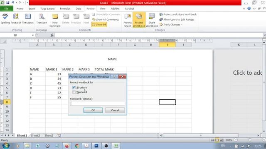Select the Sheet3 tab
The image size is (266, 149).
[x=49, y=135]
